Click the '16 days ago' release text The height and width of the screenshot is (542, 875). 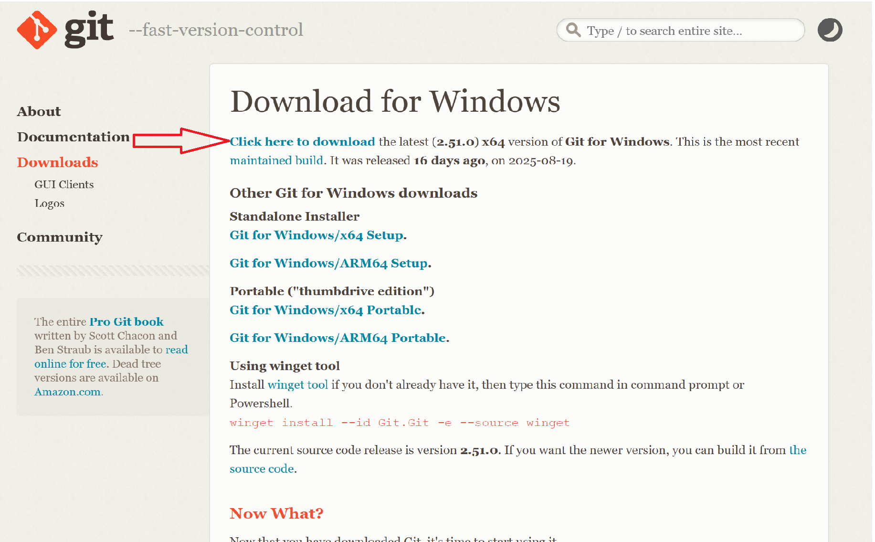tap(449, 161)
